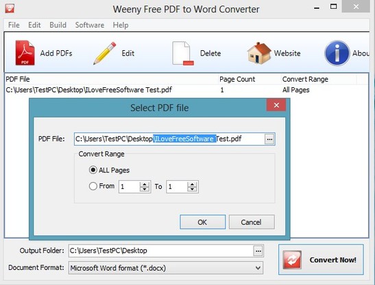Viewport: 375px width, 285px height.
Task: Click the PDF File column header
Action: [112, 79]
